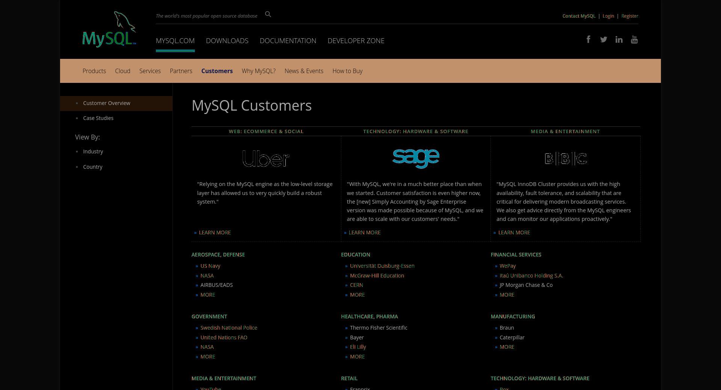Open News & Events menu item

coord(304,71)
